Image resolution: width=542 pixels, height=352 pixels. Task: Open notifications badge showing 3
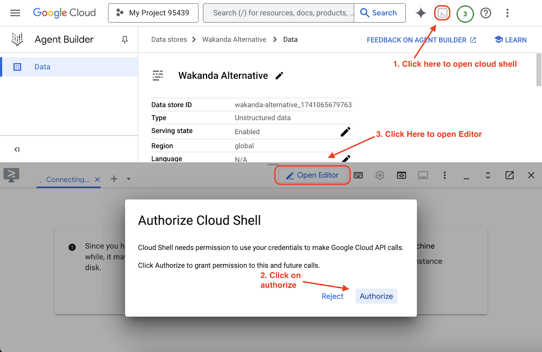coord(465,14)
